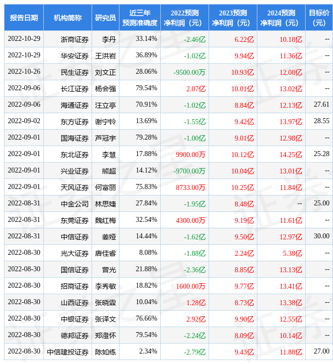Viewport: 333px width, 364px height.
Task: Click target price 30.00
Action: pyautogui.click(x=322, y=236)
